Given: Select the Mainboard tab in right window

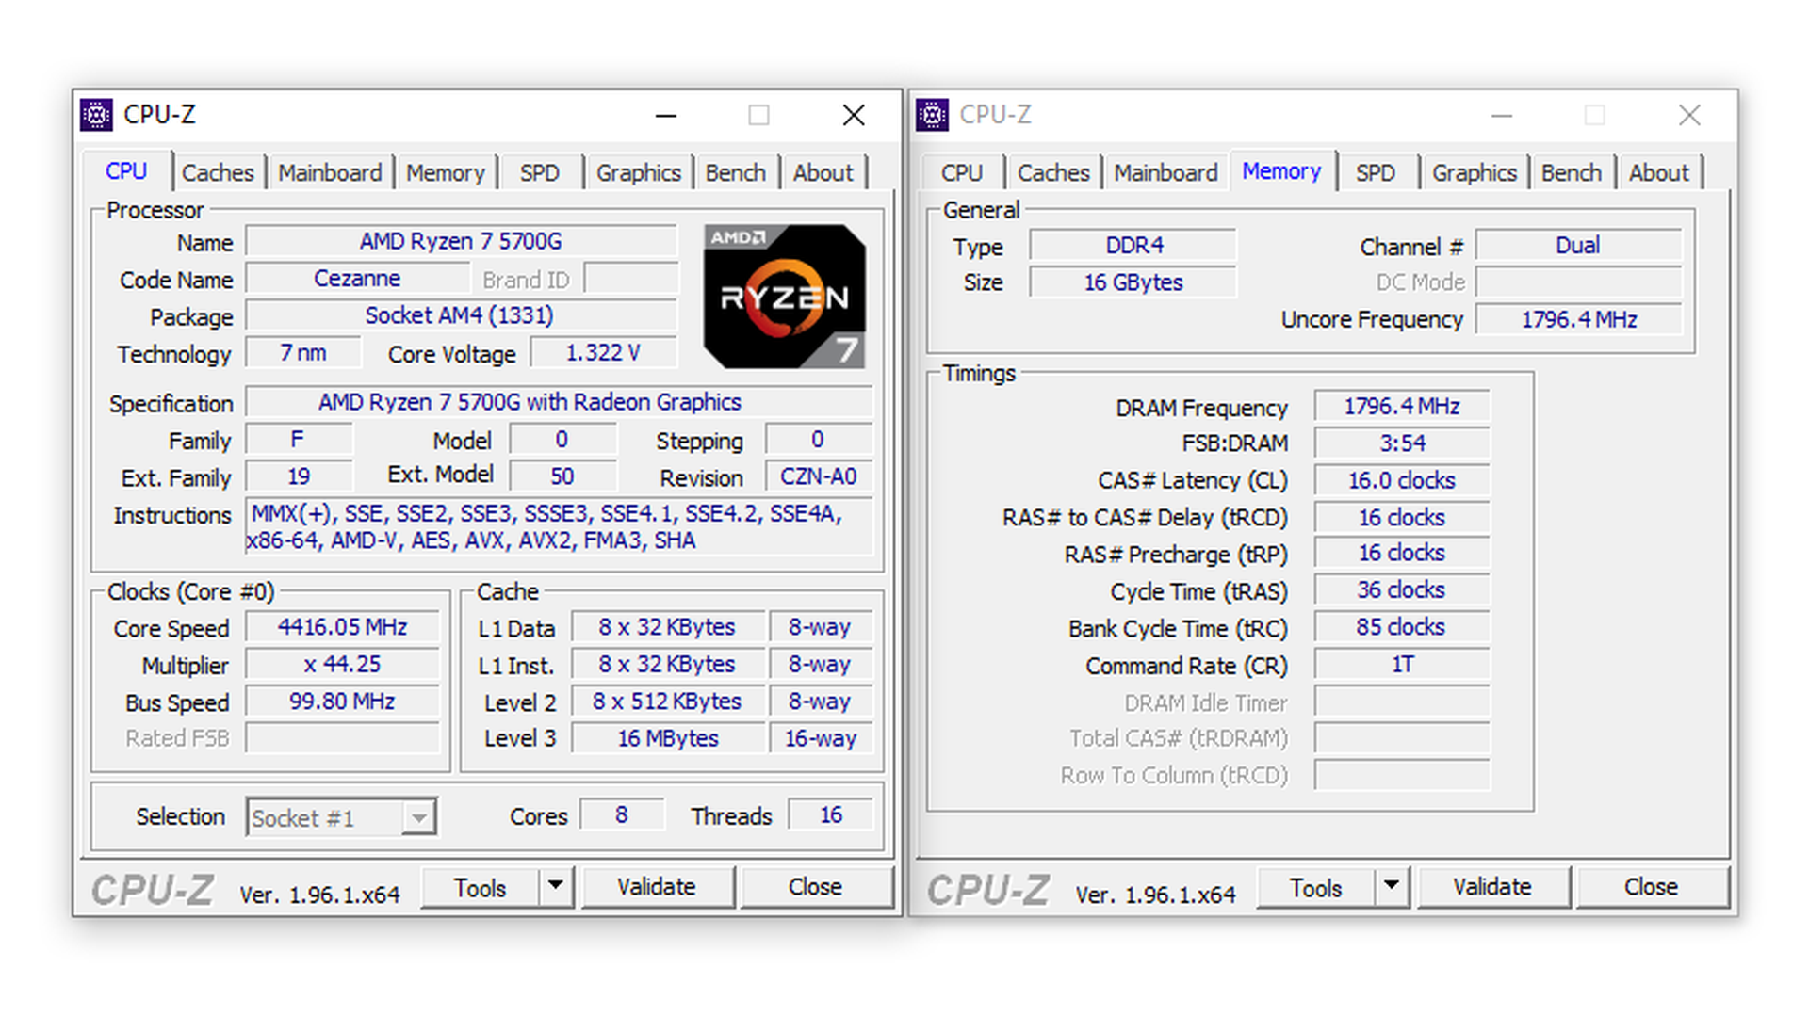Looking at the screenshot, I should click(x=1165, y=172).
